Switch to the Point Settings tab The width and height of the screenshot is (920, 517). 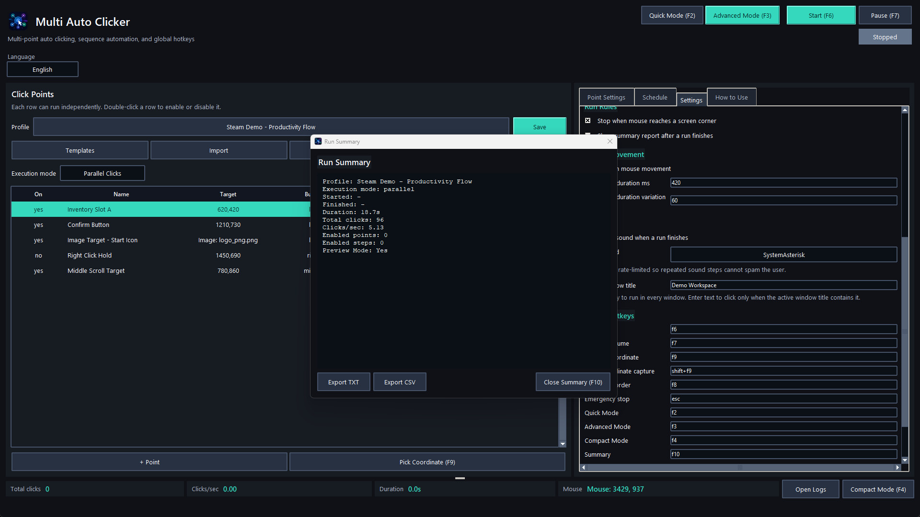coord(606,97)
